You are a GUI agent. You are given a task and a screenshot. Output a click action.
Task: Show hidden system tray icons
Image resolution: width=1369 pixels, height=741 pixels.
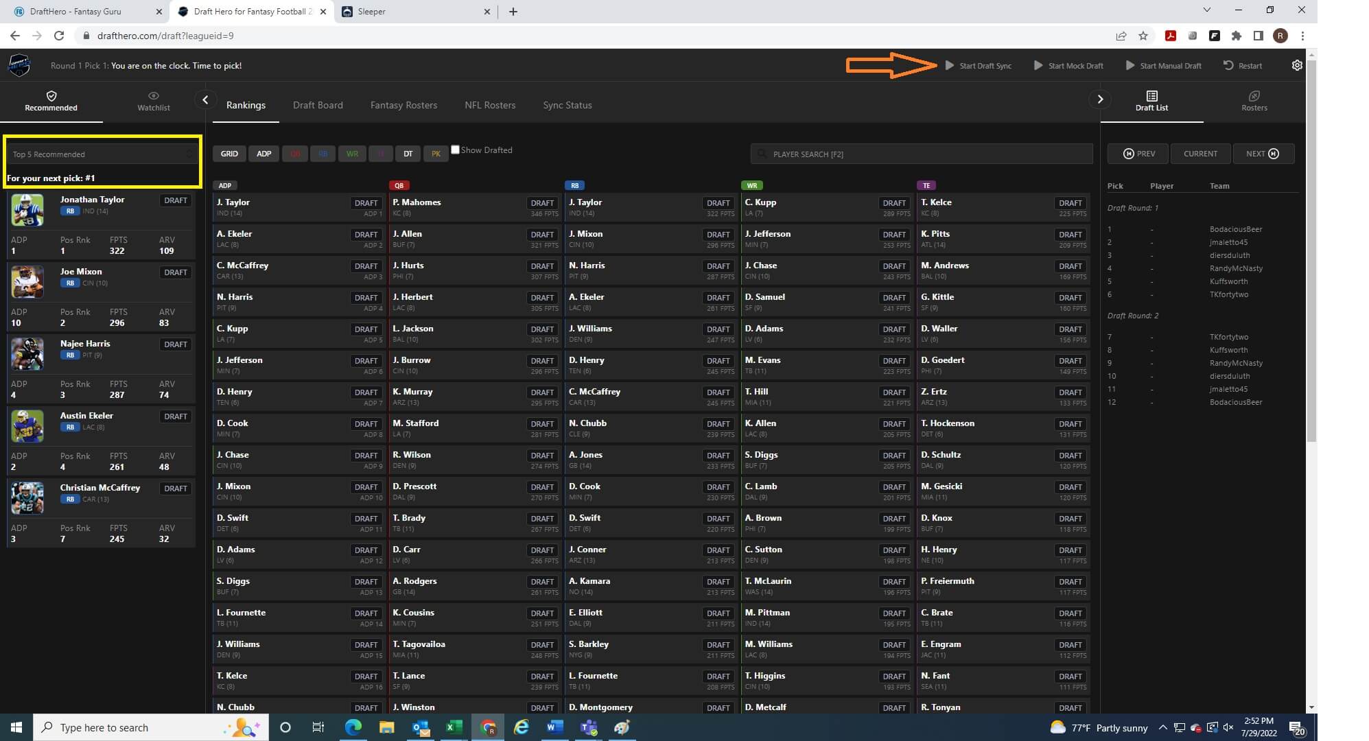[x=1162, y=727]
